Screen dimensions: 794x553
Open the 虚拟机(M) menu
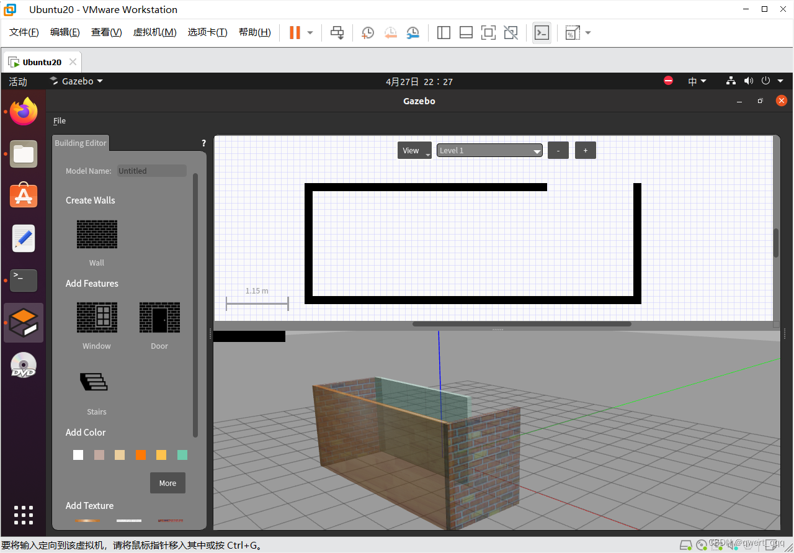pyautogui.click(x=155, y=32)
